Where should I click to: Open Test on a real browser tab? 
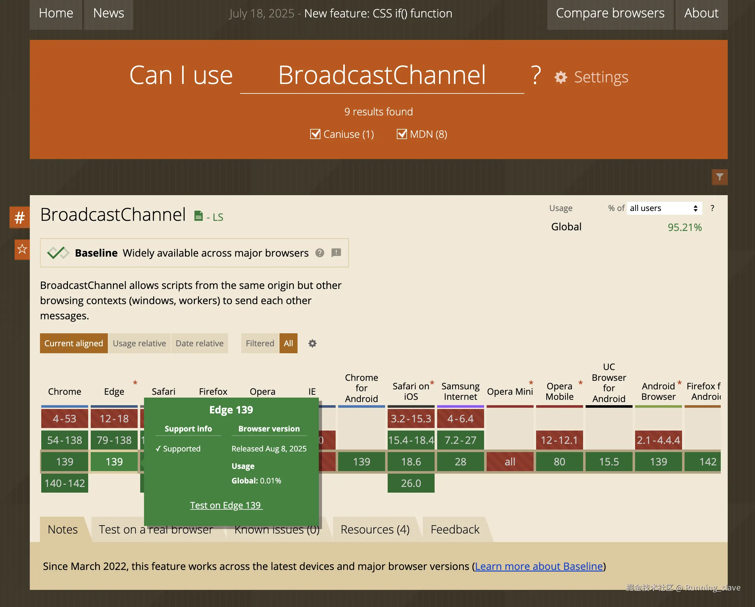coord(156,530)
